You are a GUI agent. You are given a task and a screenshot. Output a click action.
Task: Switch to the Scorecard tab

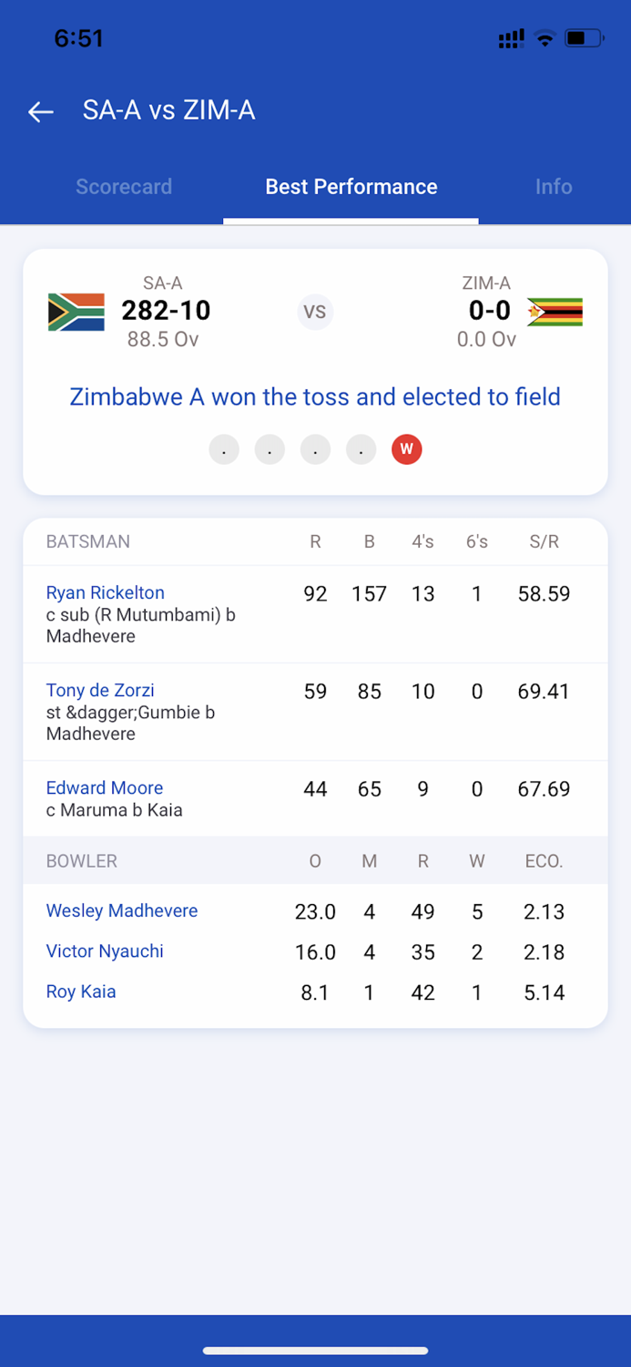coord(124,187)
